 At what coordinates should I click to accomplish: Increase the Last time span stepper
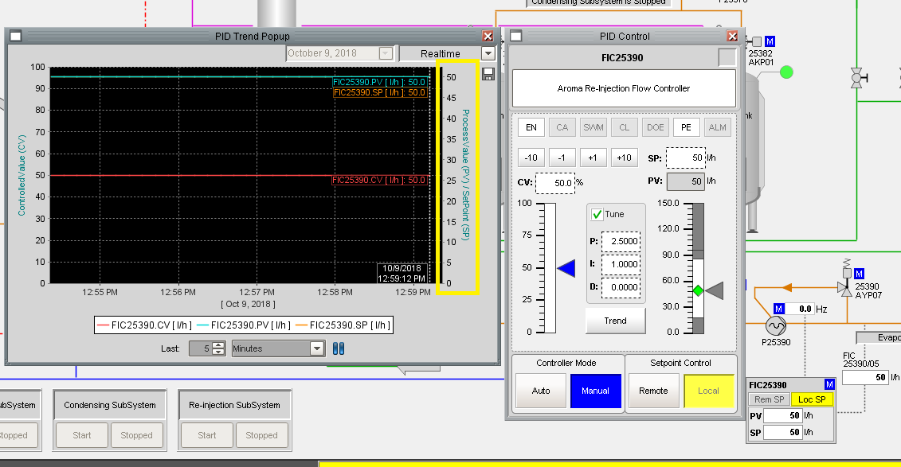tap(218, 344)
